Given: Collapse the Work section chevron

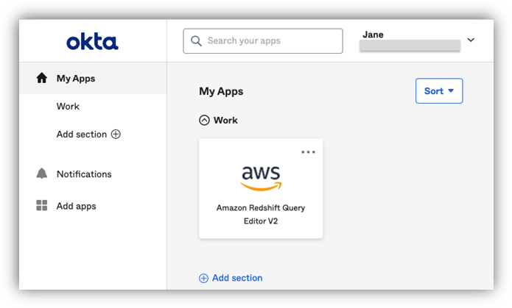Looking at the screenshot, I should 205,120.
